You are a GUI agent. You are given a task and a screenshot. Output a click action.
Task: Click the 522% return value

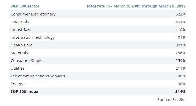(x=181, y=14)
